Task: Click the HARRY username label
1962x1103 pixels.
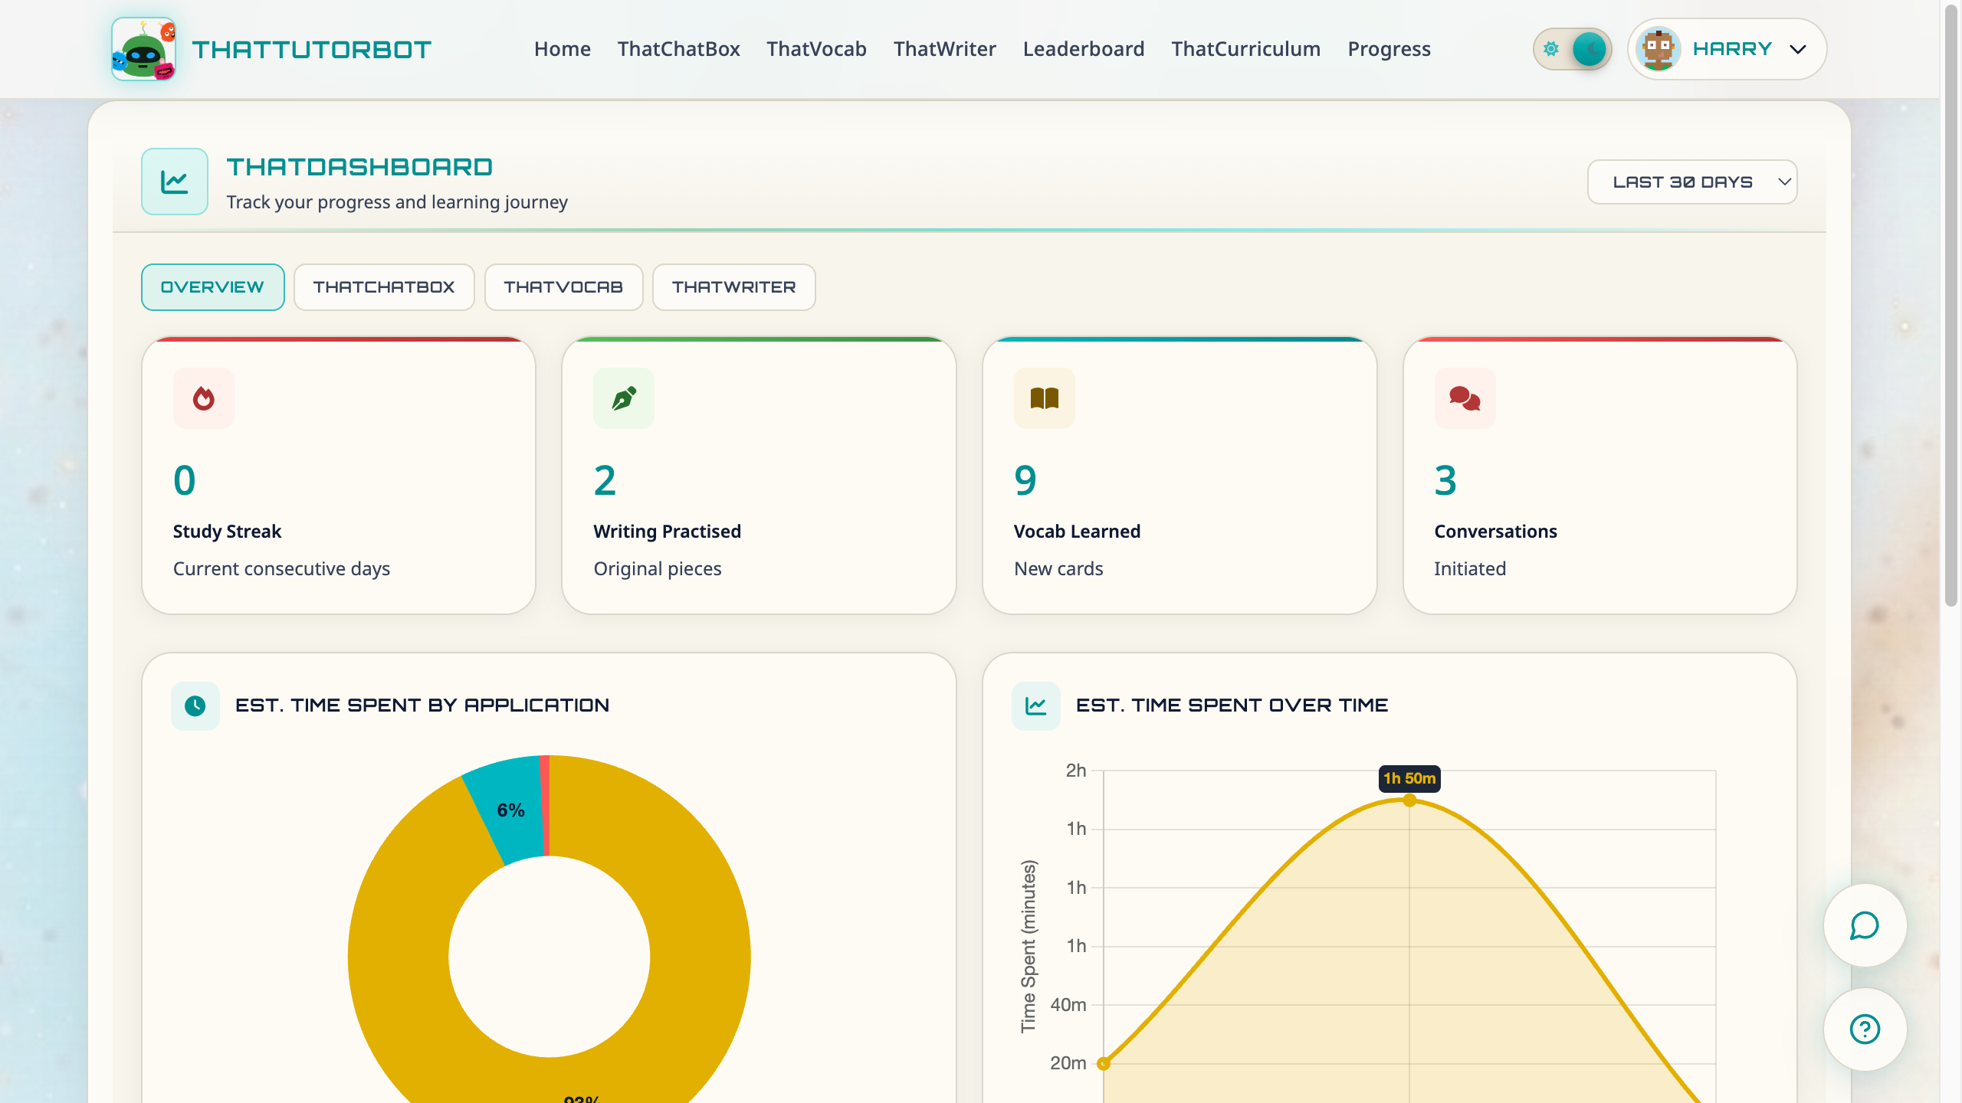Action: click(x=1732, y=49)
